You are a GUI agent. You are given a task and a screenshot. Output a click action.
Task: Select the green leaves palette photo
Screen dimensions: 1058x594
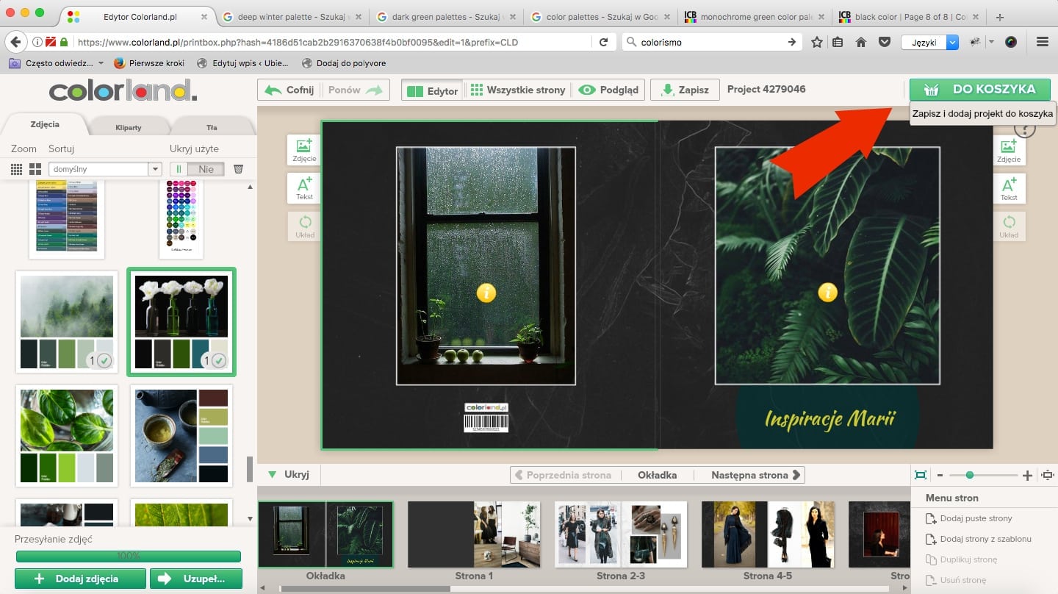[67, 436]
